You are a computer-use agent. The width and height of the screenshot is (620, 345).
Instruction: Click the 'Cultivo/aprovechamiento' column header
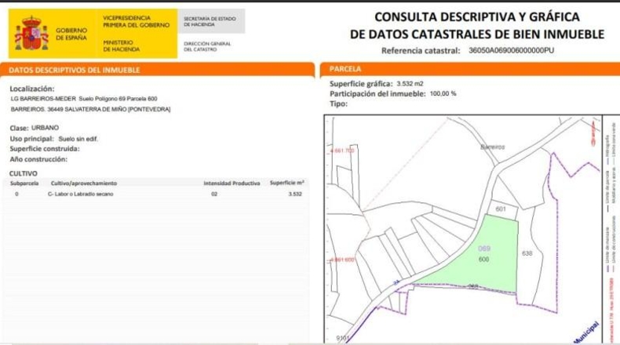click(x=84, y=183)
